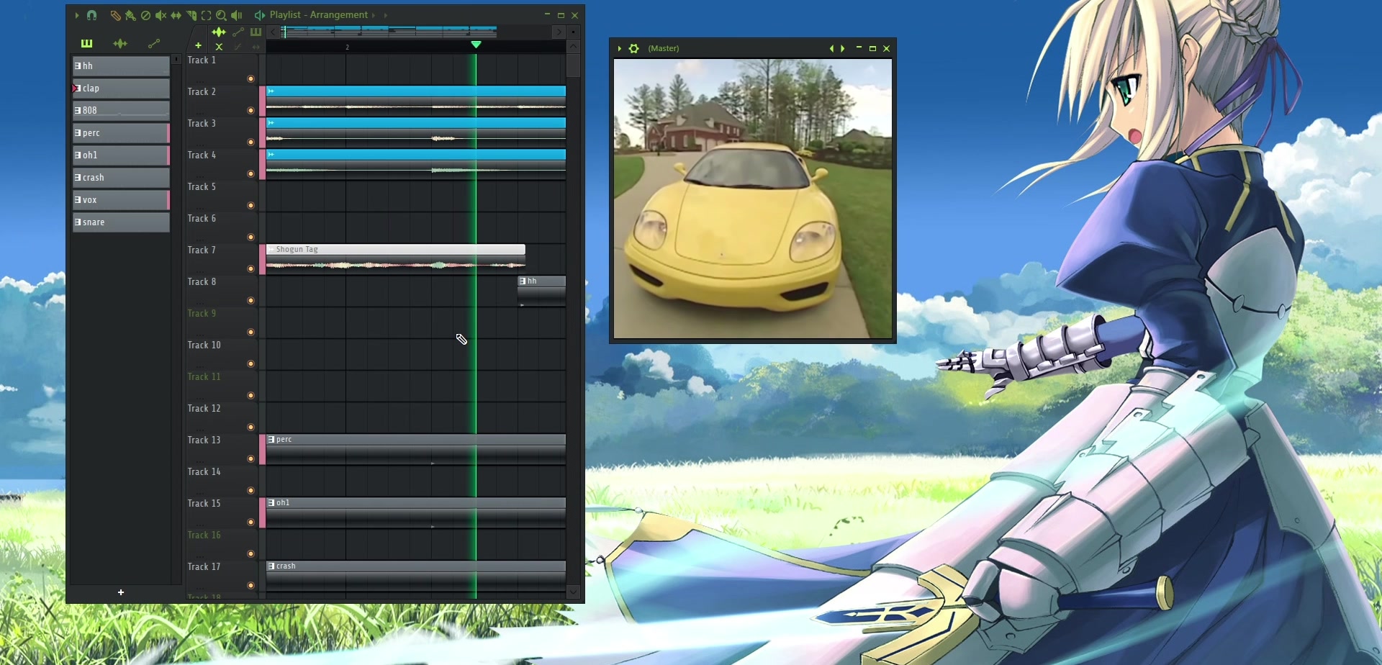This screenshot has height=665, width=1382.
Task: Open the Master window menu arrow
Action: pyautogui.click(x=619, y=48)
